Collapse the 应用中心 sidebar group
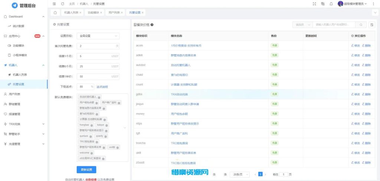The width and height of the screenshot is (380, 181). click(43, 36)
